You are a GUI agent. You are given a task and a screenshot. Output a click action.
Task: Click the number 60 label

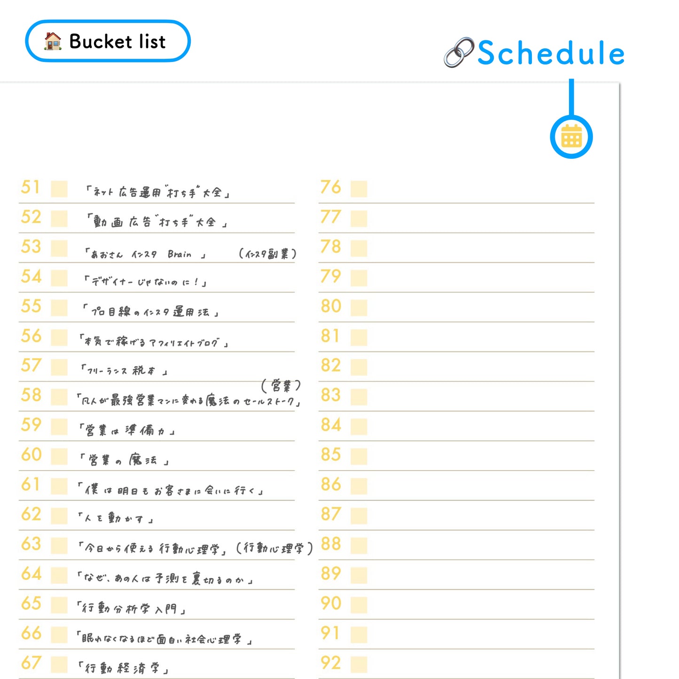(31, 455)
